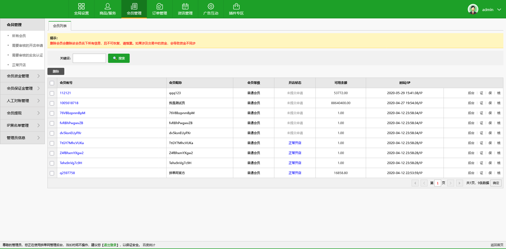Check the box for member Z4fBhxmYXgw2

[x=52, y=153]
